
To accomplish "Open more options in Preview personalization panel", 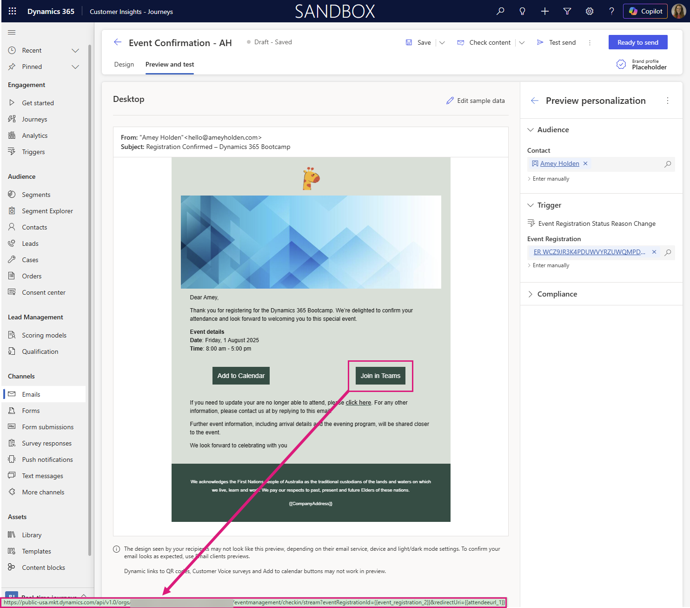I will click(668, 101).
